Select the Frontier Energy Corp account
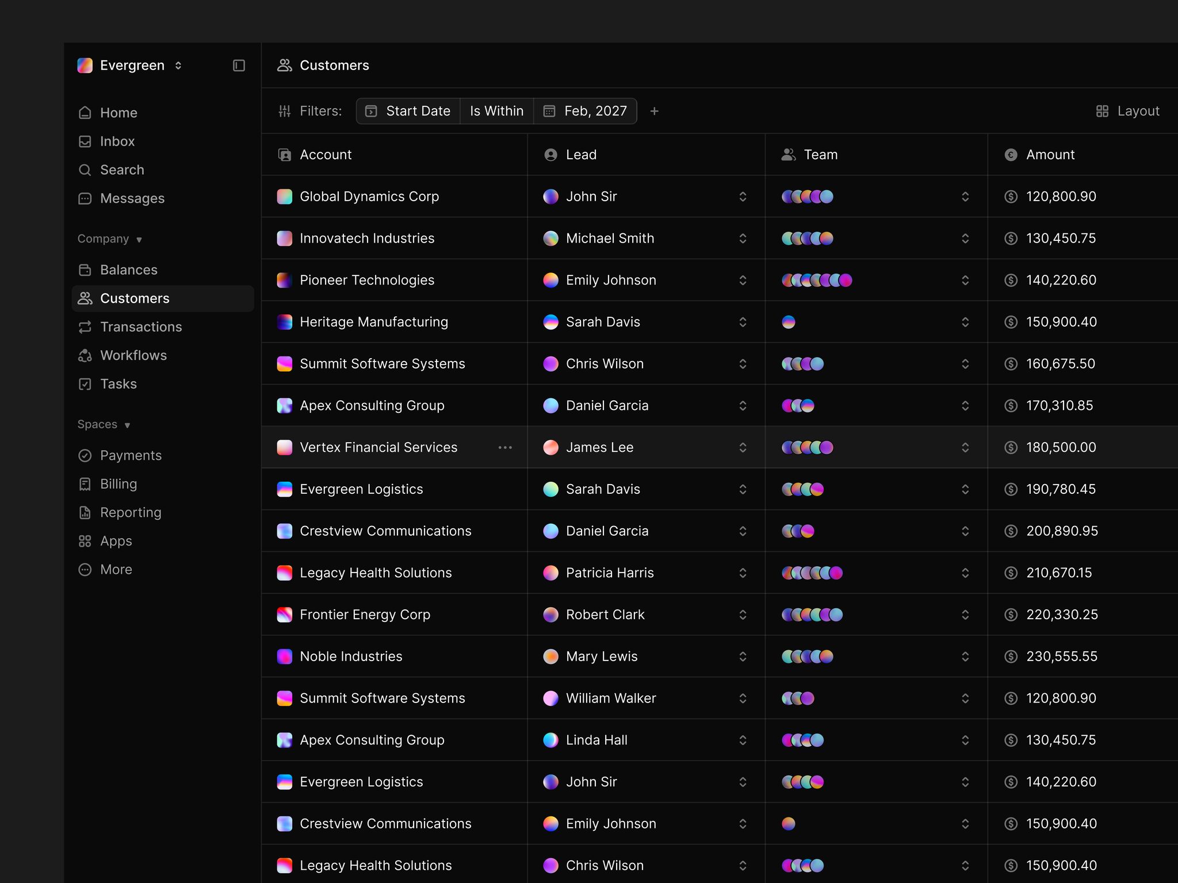This screenshot has height=883, width=1178. tap(365, 615)
